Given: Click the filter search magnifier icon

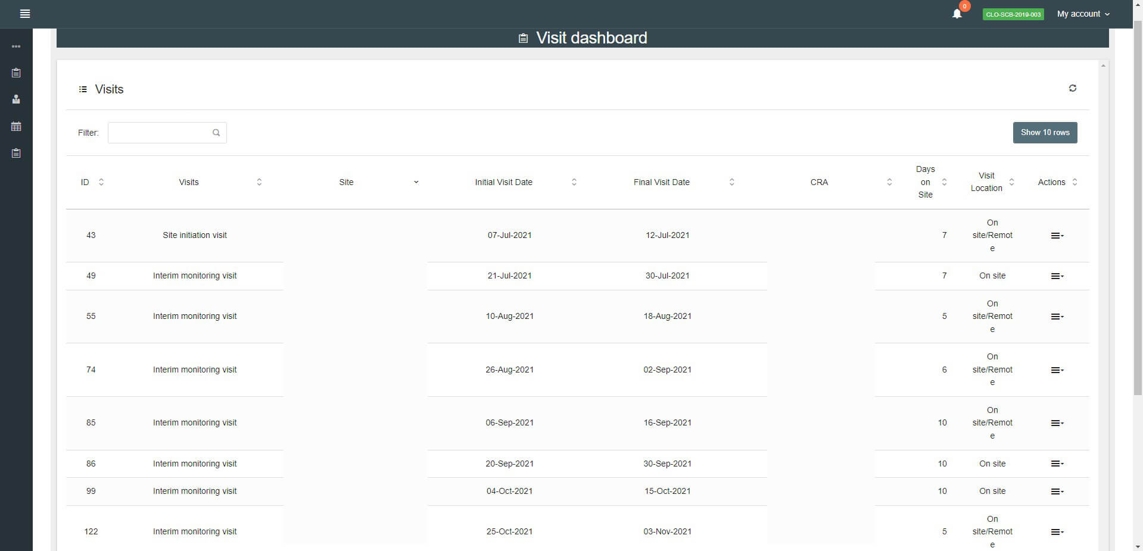Looking at the screenshot, I should 216,133.
